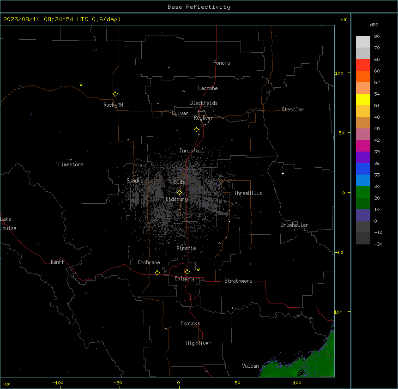Click the Stettler label
This screenshot has height=389, width=398.
coord(293,109)
